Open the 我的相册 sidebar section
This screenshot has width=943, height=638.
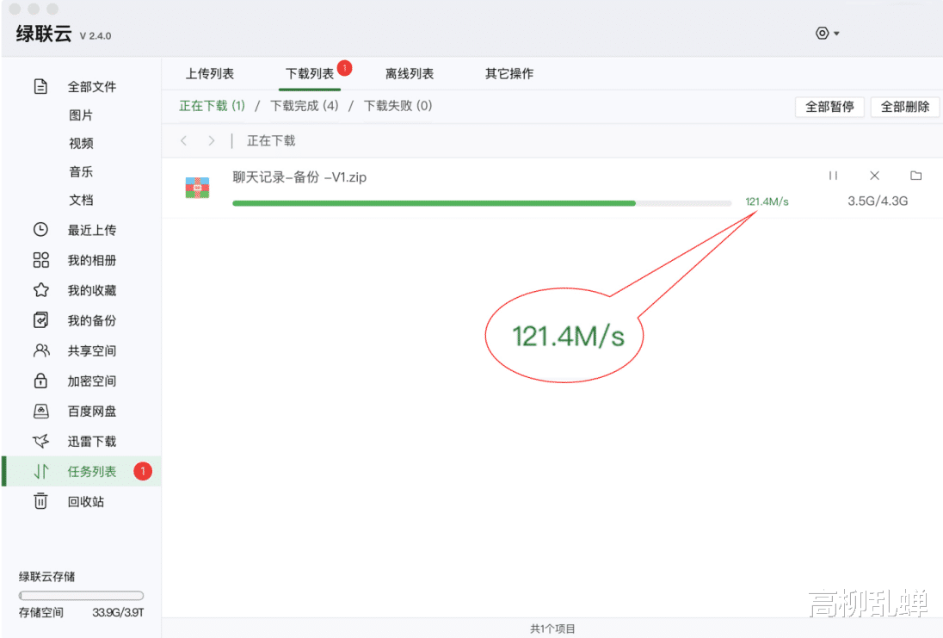pyautogui.click(x=92, y=259)
